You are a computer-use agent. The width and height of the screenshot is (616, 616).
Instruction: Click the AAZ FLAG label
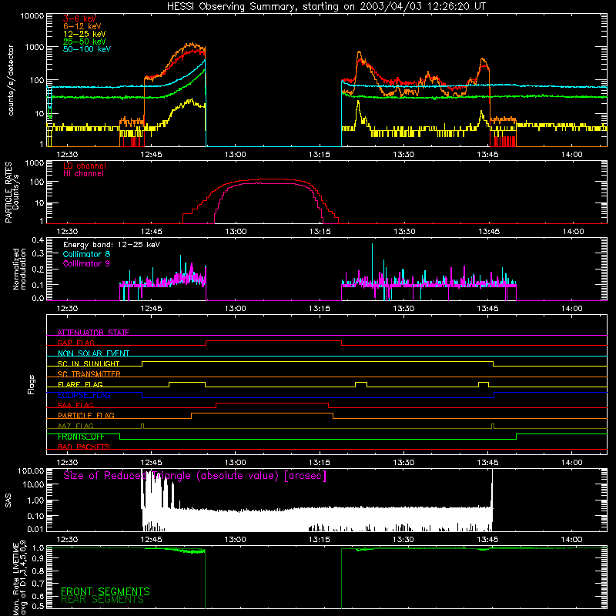click(x=75, y=426)
